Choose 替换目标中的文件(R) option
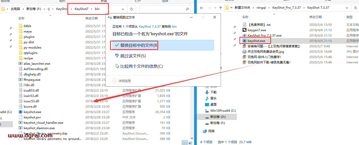This screenshot has width=359, height=145. click(139, 45)
